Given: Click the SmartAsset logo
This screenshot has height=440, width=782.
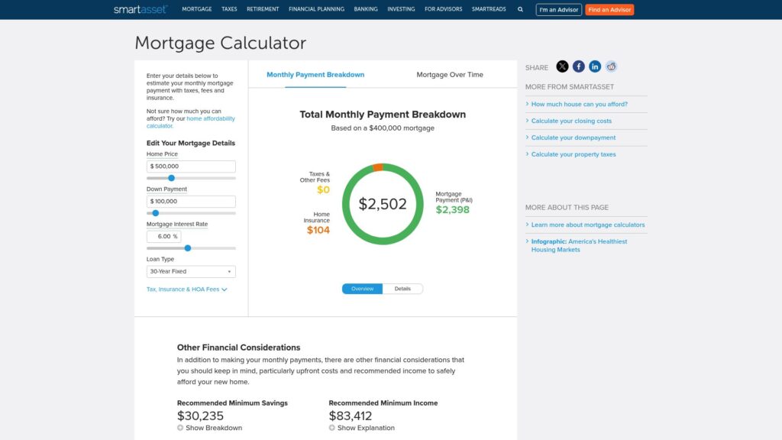Looking at the screenshot, I should [x=141, y=9].
